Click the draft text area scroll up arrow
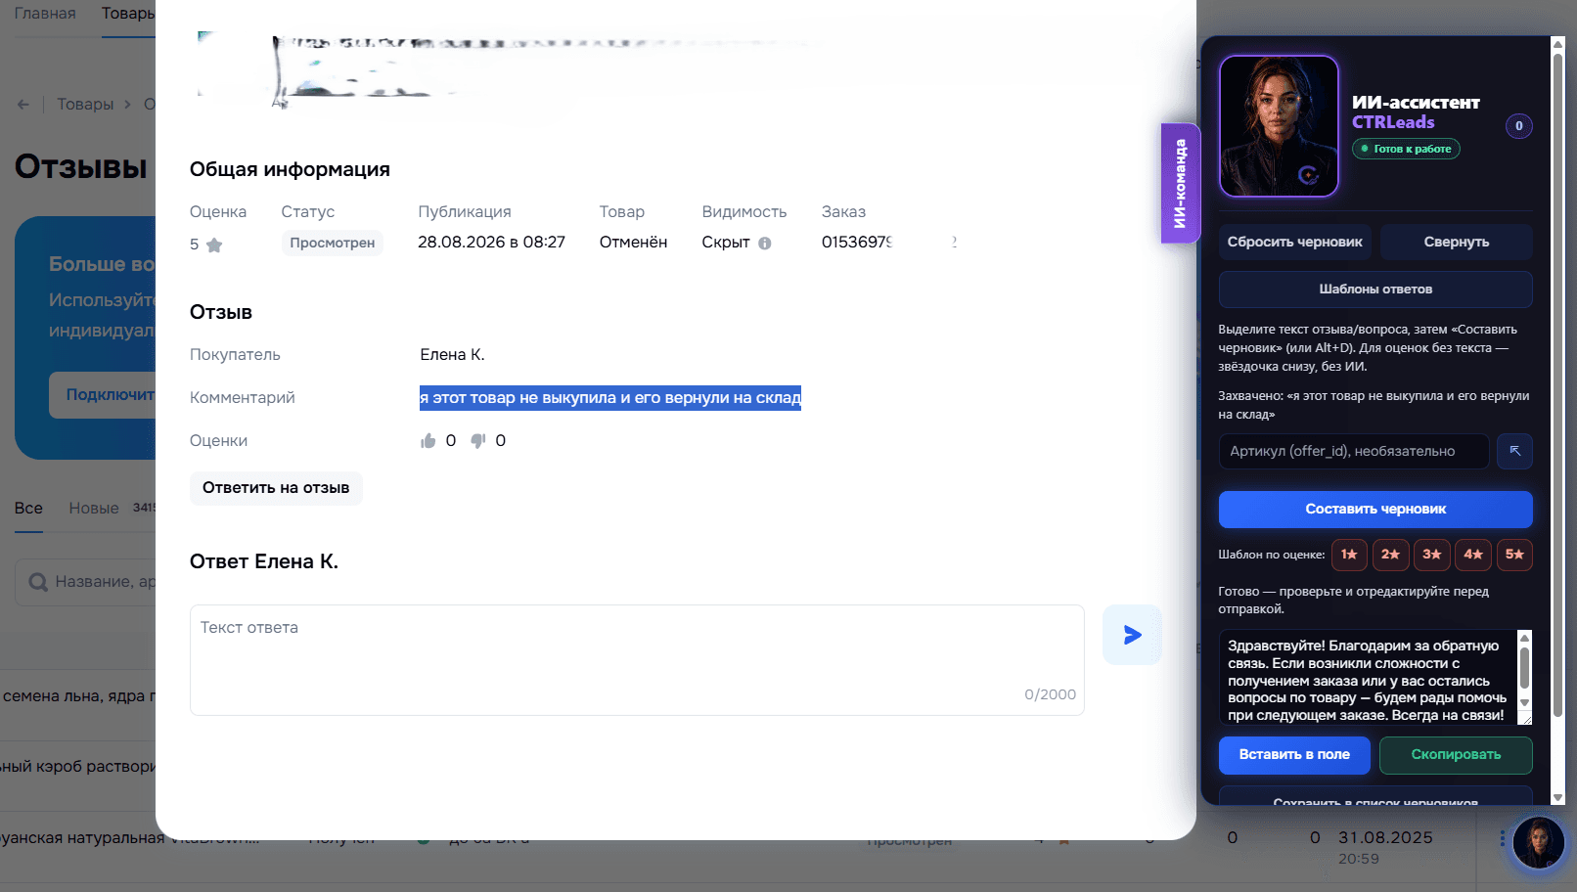Screen dimensions: 1577x892 pyautogui.click(x=1524, y=638)
